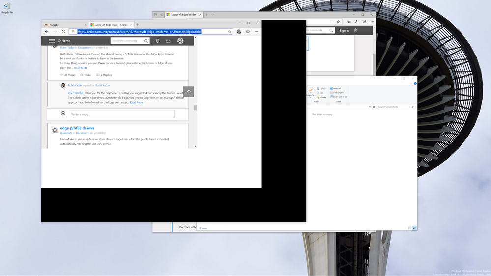
Task: Close the Aufgabe tab
Action: tap(85, 25)
